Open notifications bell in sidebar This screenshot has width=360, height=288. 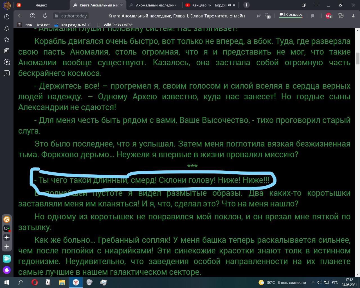(x=7, y=28)
